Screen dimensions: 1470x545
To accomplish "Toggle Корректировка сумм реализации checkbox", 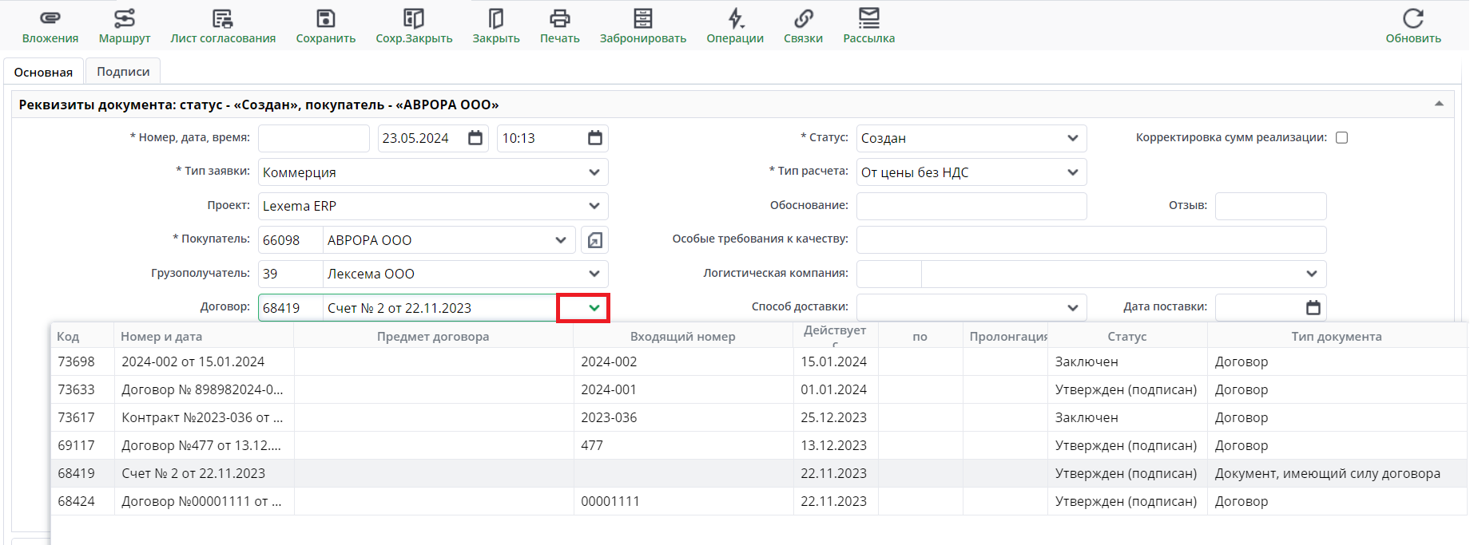I will (1341, 137).
